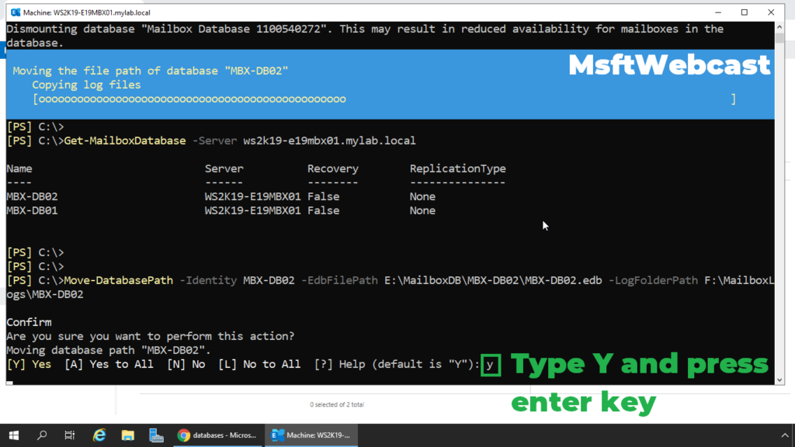795x447 pixels.
Task: Click ws2k19-e19mbx01.mylab.local server argument
Action: pos(329,141)
